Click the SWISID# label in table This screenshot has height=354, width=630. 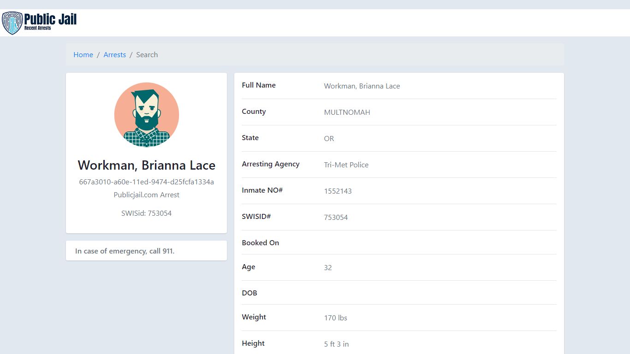point(256,217)
